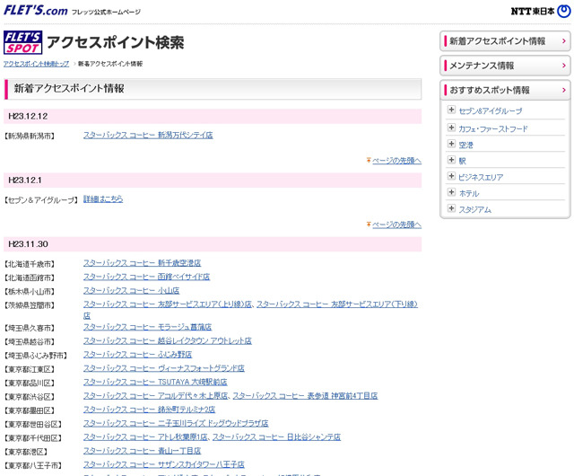This screenshot has width=574, height=476.
Task: Open スターバックス 青山一丁目店 link
Action: (x=142, y=451)
